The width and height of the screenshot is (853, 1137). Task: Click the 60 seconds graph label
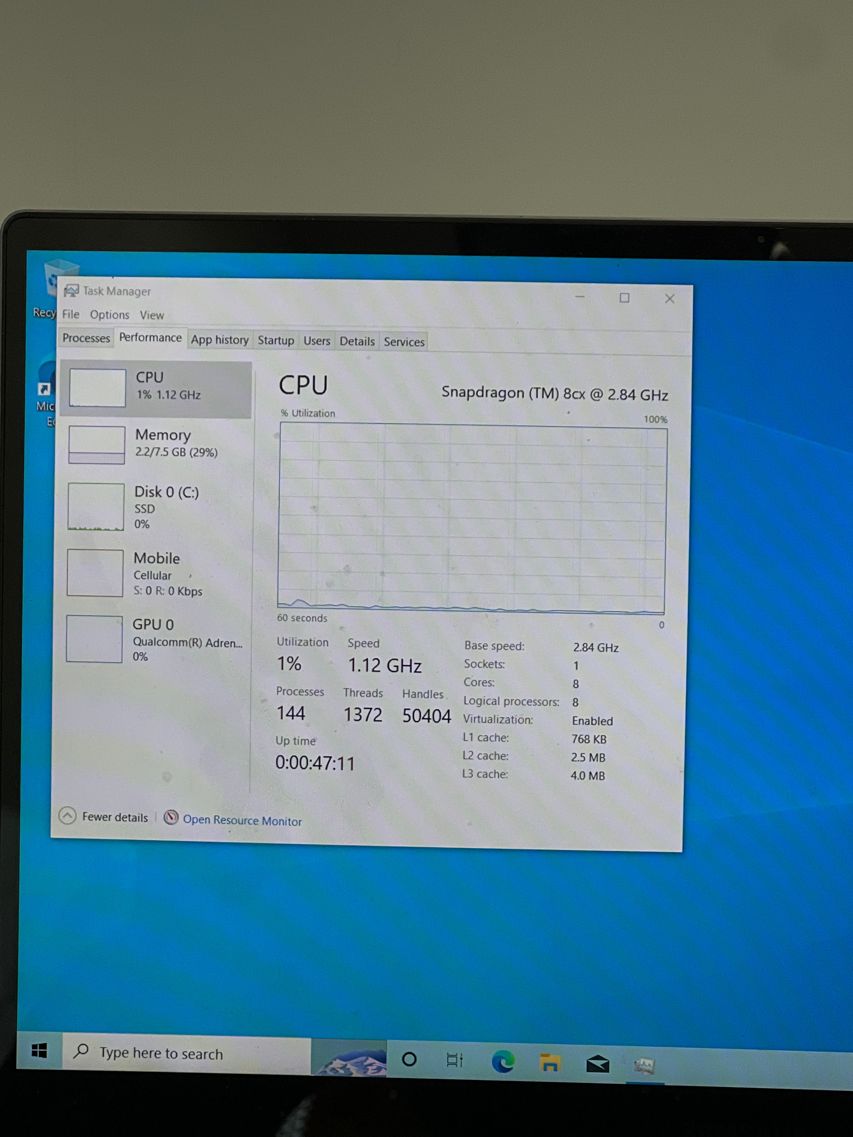[302, 618]
